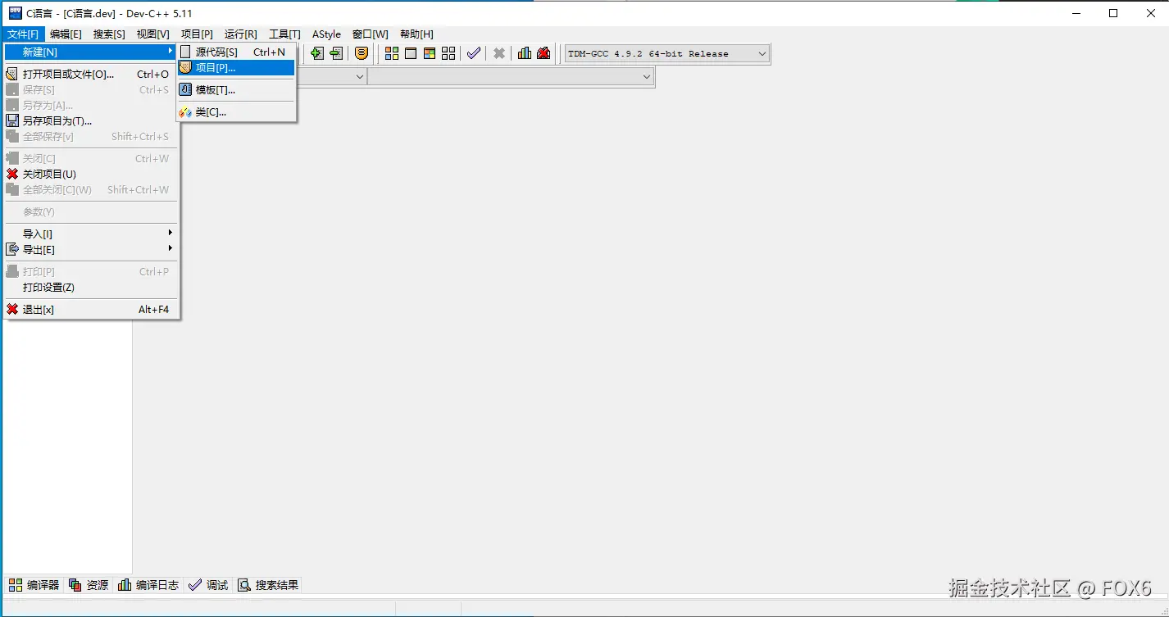Expand the 新建[N] submenu arrow

171,52
